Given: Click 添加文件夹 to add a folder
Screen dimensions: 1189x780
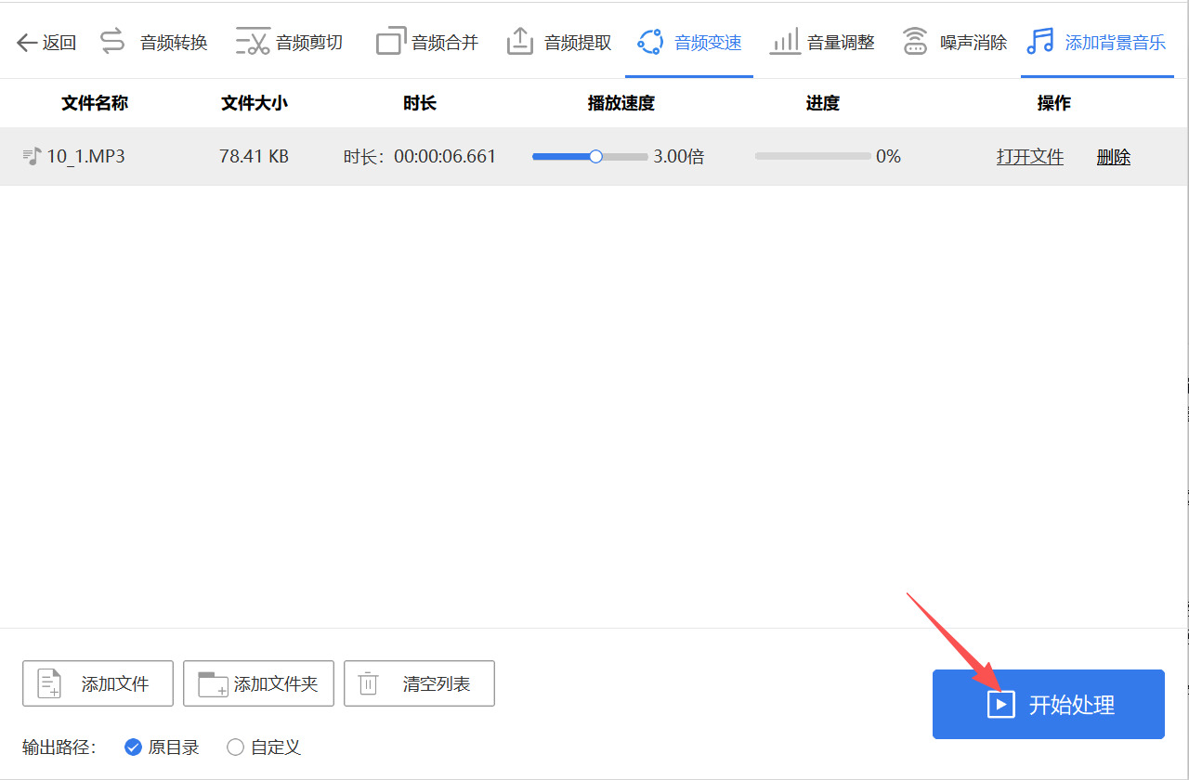Looking at the screenshot, I should point(258,683).
